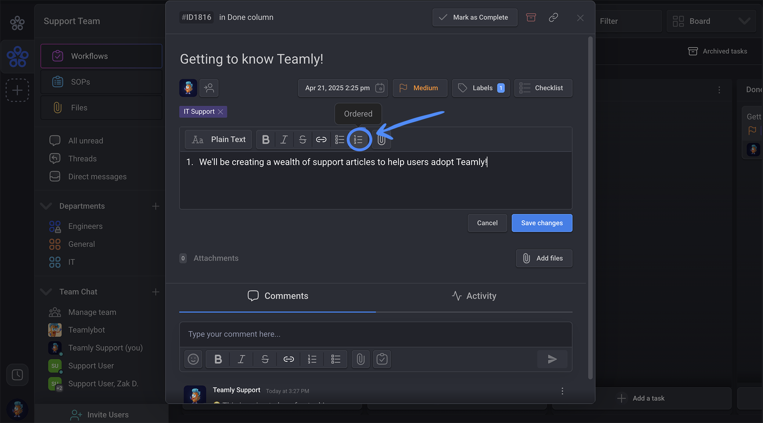Open the Engineers department
This screenshot has height=423, width=763.
coord(85,226)
